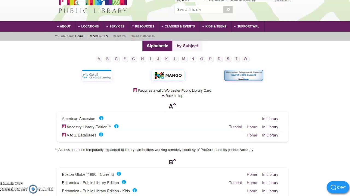Switch to the Alphabetic tab

point(157,46)
